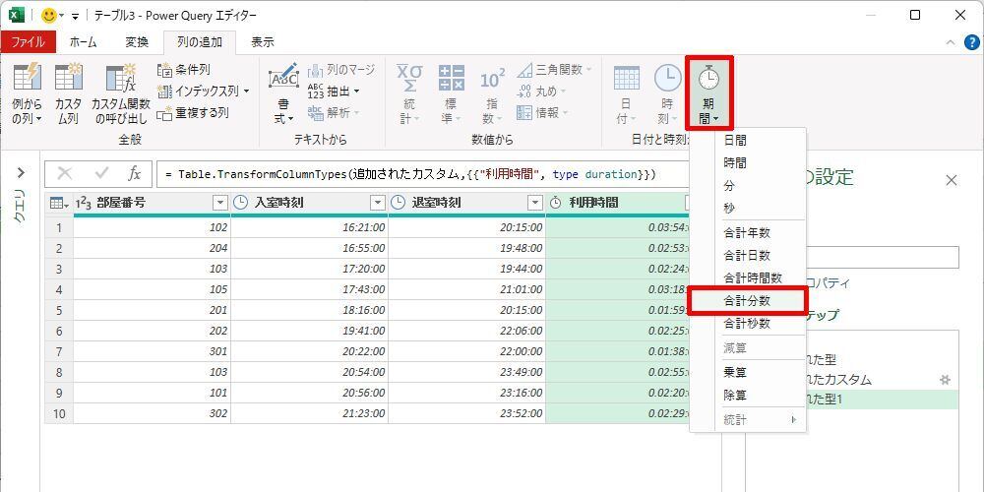Click the ファイル button
Image resolution: width=984 pixels, height=492 pixels.
pos(28,42)
